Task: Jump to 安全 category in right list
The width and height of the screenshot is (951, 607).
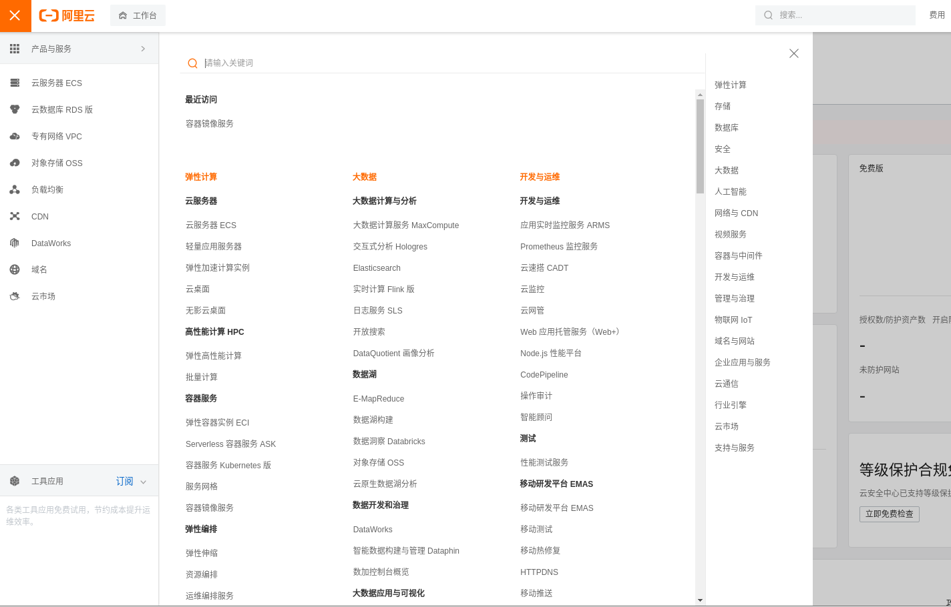Action: click(723, 149)
